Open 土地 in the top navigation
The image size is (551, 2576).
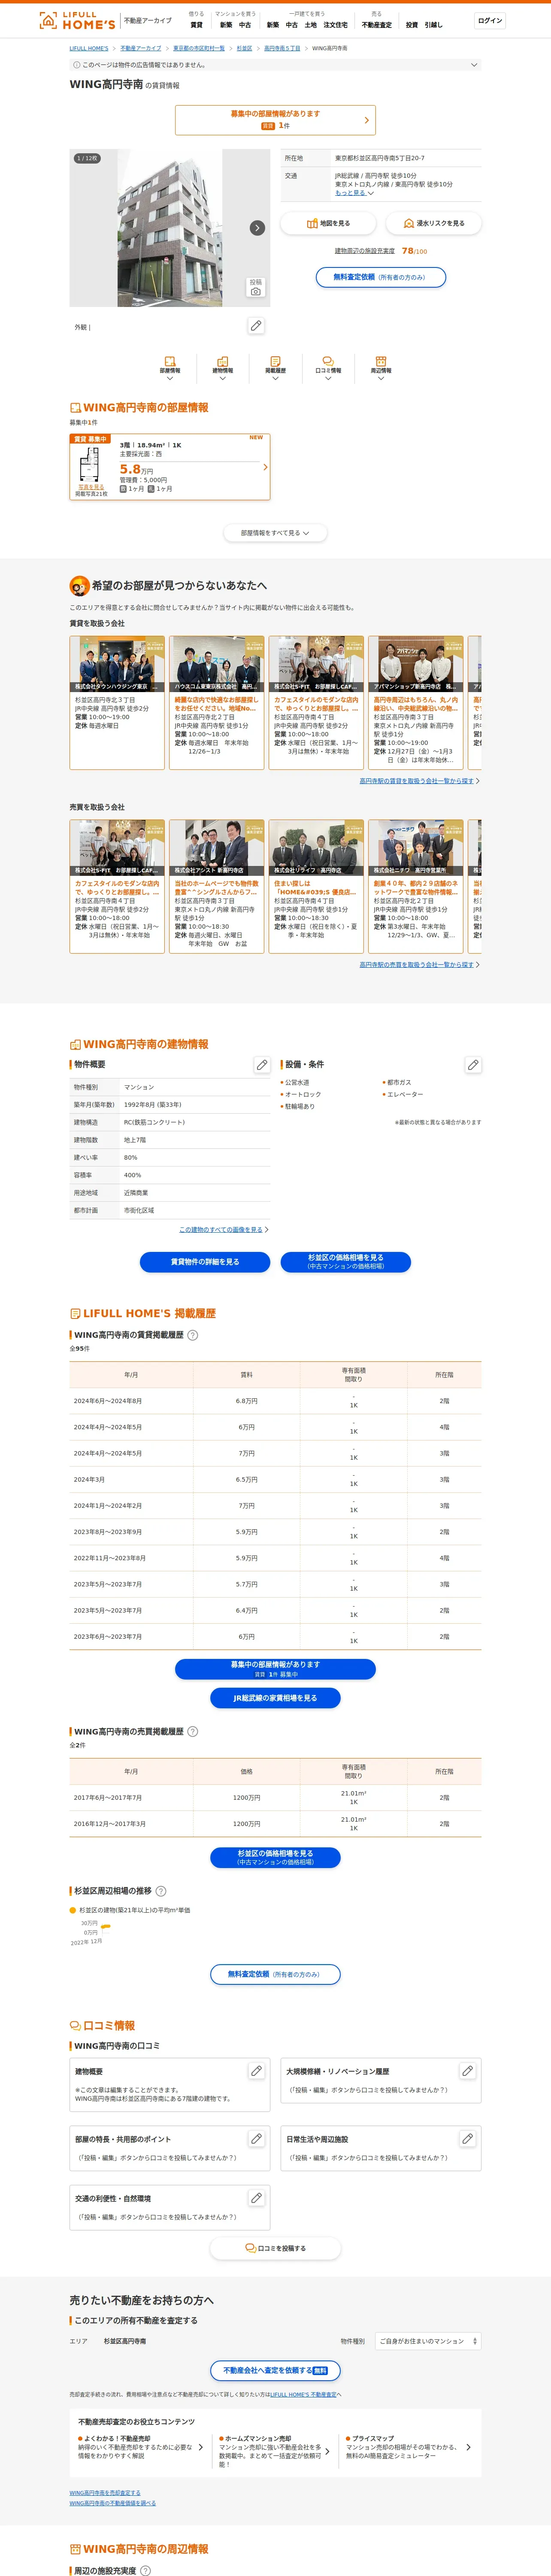(x=311, y=25)
